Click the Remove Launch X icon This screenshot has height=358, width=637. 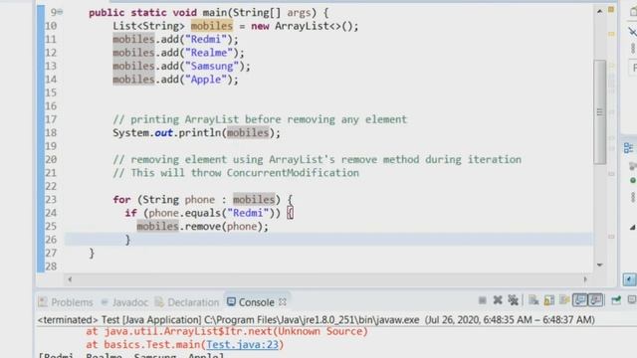point(498,300)
